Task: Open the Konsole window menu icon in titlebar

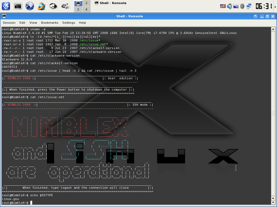Action: point(4,16)
